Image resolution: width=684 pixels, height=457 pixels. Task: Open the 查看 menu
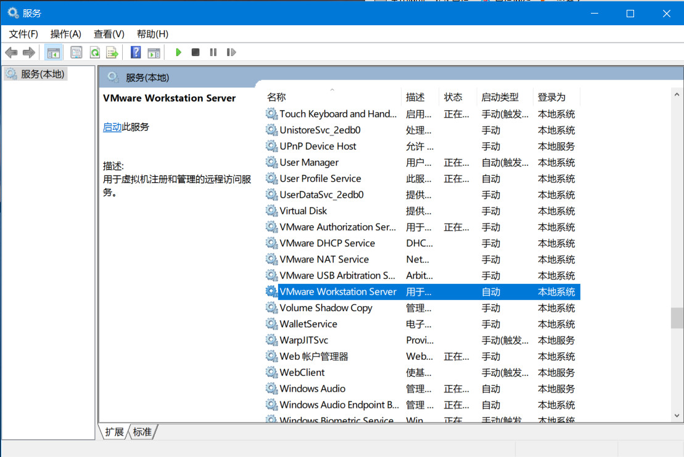click(109, 34)
